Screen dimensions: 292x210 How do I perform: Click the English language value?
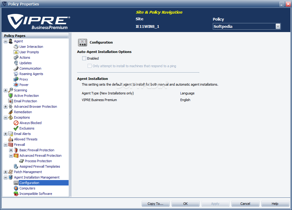(185, 100)
